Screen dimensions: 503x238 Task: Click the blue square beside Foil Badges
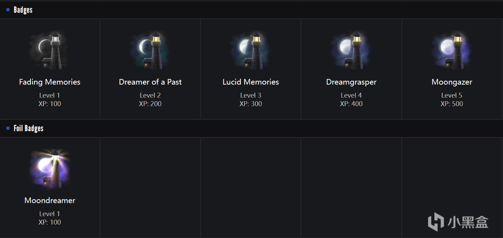point(8,128)
